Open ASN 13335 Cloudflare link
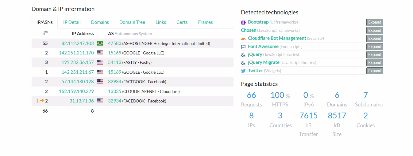The image size is (413, 156). tap(114, 91)
